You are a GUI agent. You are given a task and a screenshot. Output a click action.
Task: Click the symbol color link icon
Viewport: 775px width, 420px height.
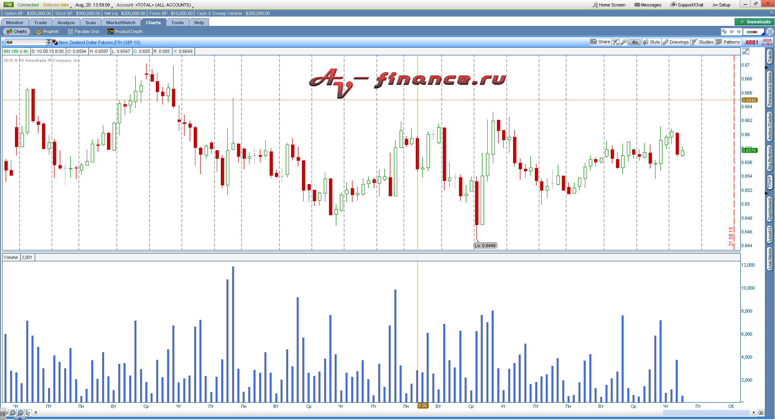click(55, 42)
